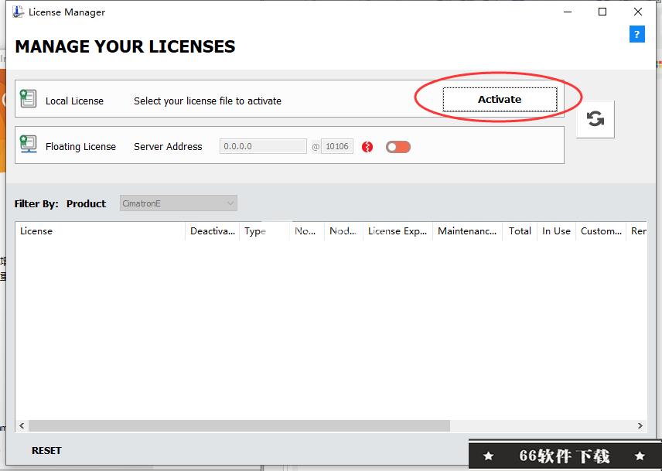The height and width of the screenshot is (471, 662).
Task: Click the License Manager title bar icon
Action: coord(18,12)
